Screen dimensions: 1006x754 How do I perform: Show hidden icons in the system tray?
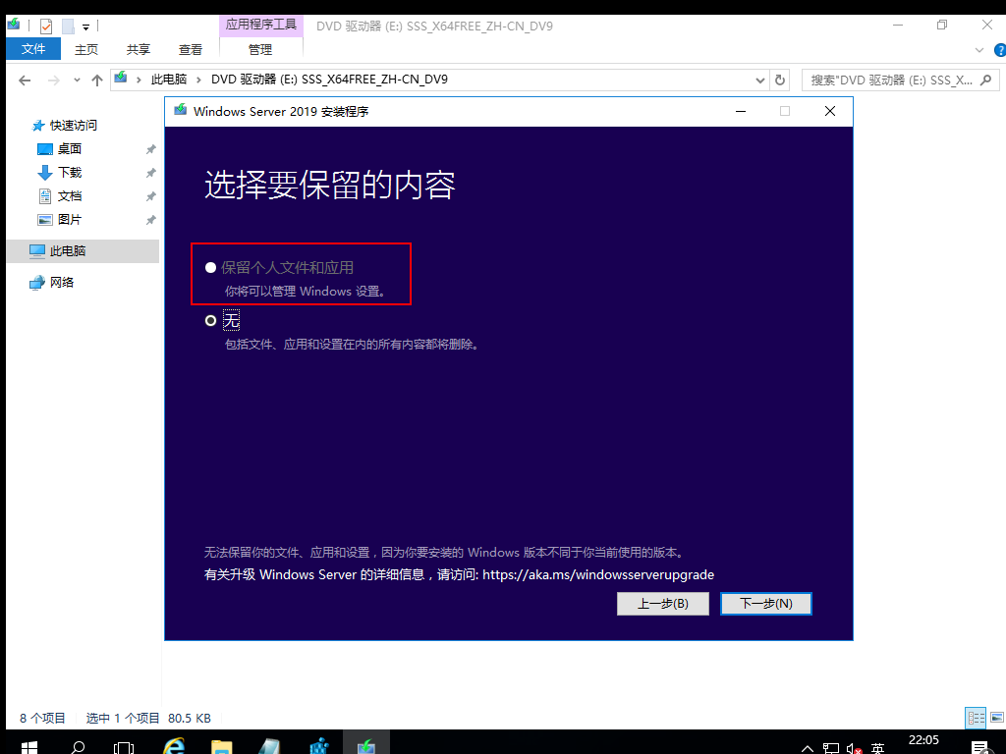click(806, 746)
